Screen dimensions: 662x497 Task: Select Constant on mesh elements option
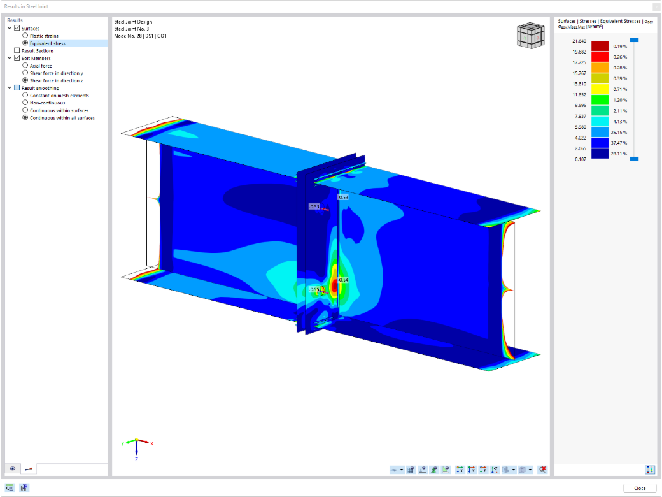coord(25,95)
